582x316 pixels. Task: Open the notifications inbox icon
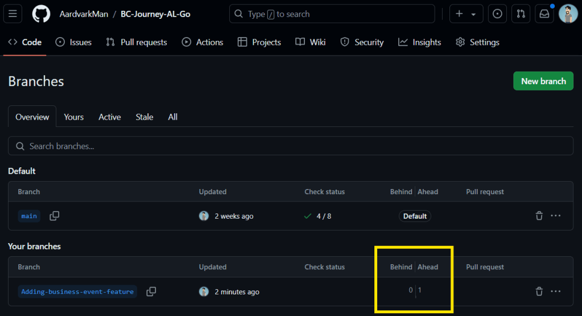pyautogui.click(x=544, y=14)
